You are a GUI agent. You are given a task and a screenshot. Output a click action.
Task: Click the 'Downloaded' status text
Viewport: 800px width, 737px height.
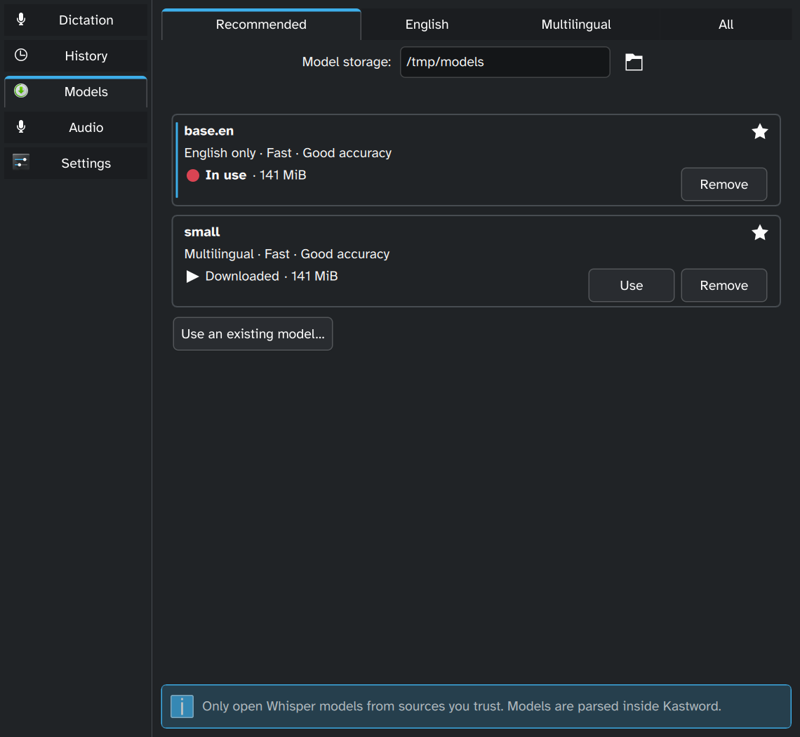[x=242, y=276]
